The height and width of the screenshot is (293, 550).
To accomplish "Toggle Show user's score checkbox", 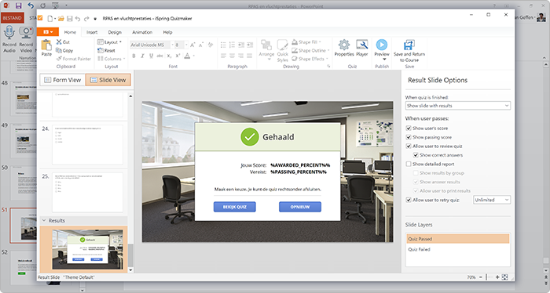I will coord(409,128).
